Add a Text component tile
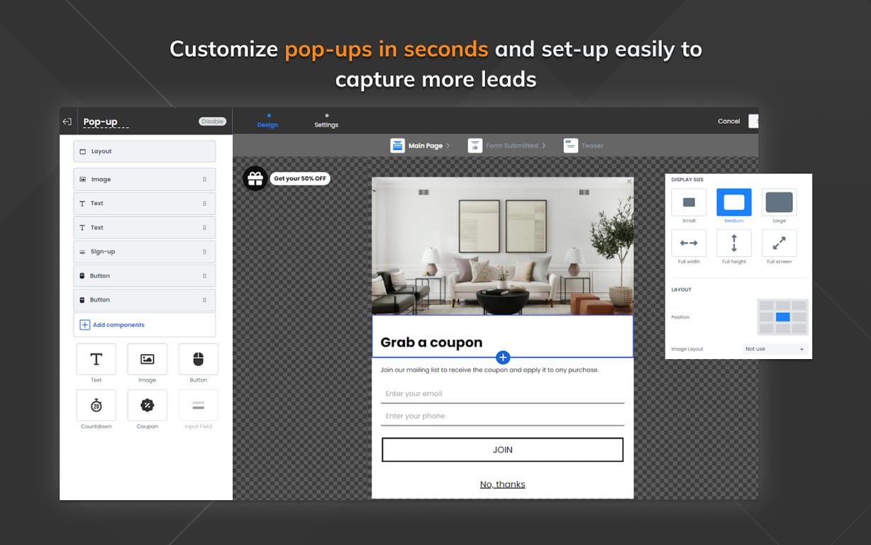871x545 pixels. (x=96, y=359)
